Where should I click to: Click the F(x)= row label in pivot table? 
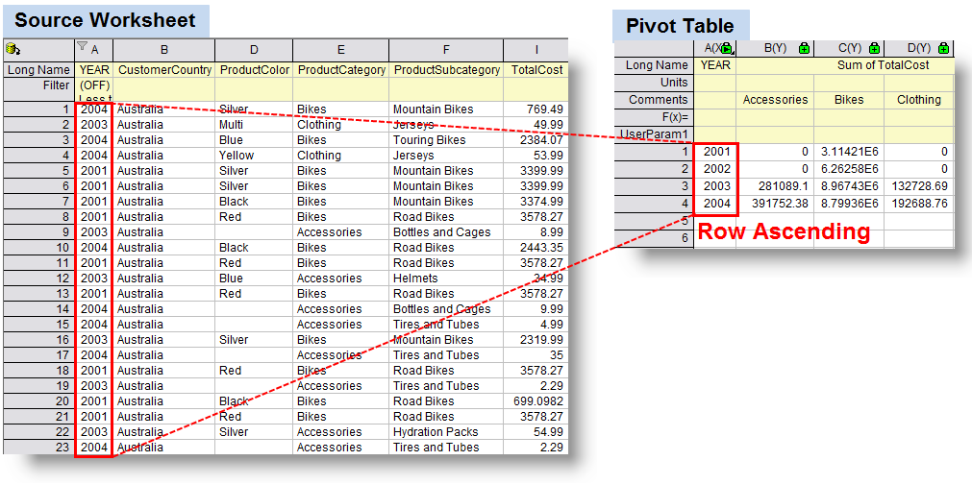pyautogui.click(x=654, y=117)
